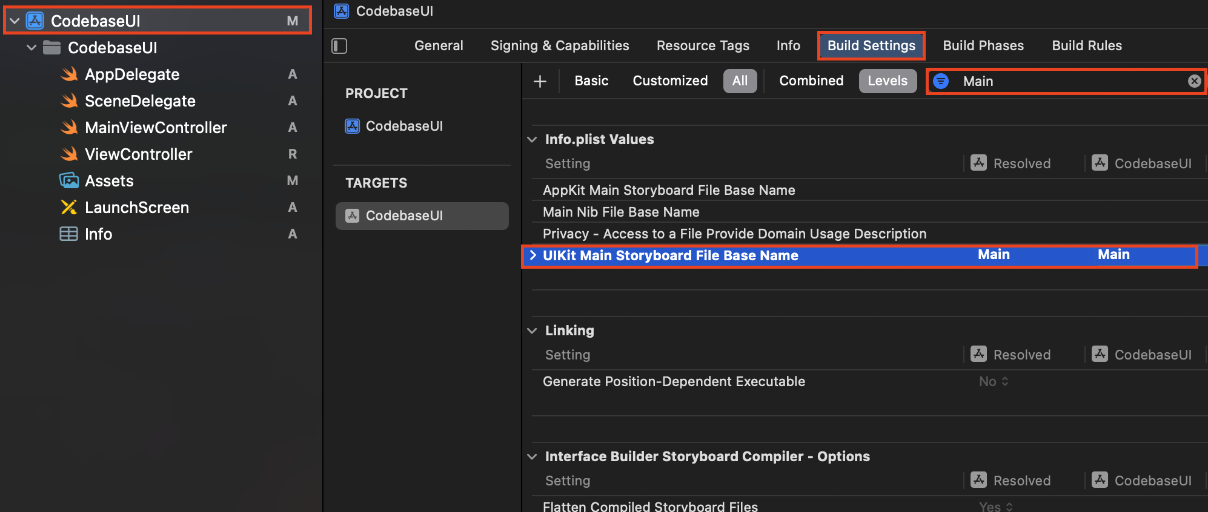Open ViewController Swift file icon
Image resolution: width=1208 pixels, height=512 pixels.
coord(69,154)
